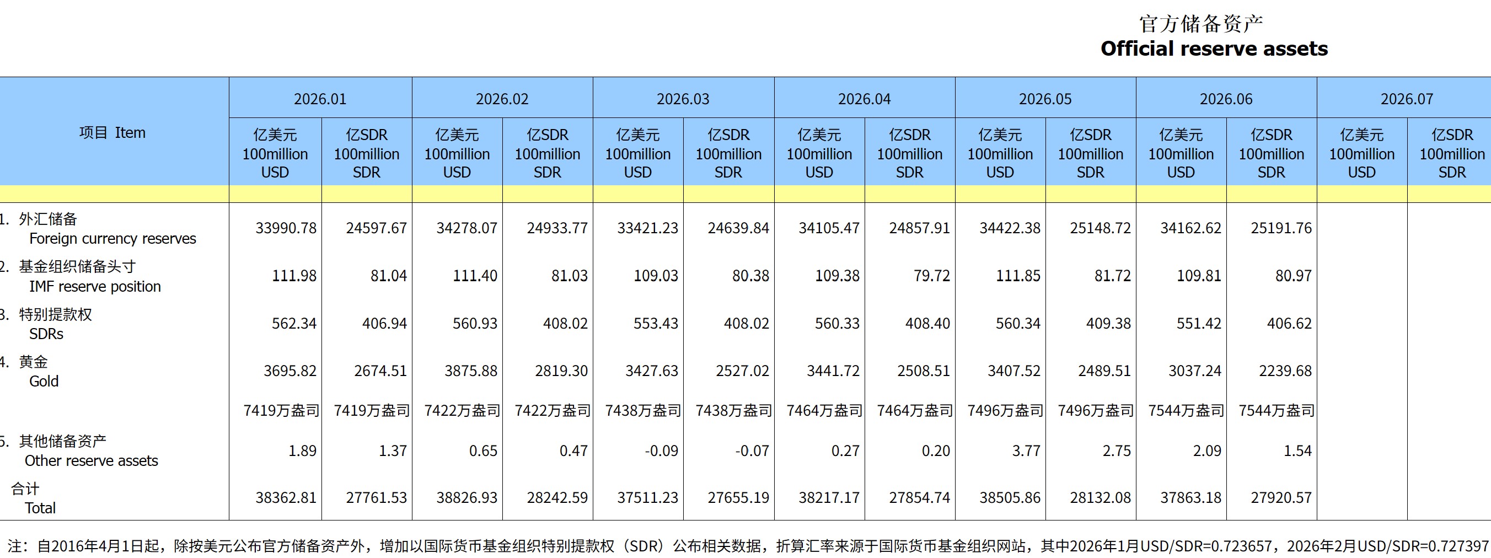Click the "Foreign currency reserves" row label
The height and width of the screenshot is (558, 1491).
pyautogui.click(x=113, y=239)
